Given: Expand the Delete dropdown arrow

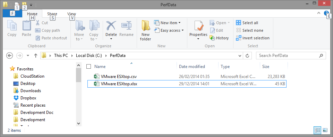Looking at the screenshot, I should [111, 39].
